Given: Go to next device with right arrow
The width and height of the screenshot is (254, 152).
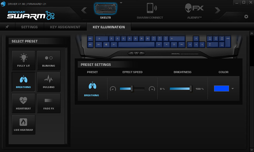Looking at the screenshot, I should tap(218, 10).
